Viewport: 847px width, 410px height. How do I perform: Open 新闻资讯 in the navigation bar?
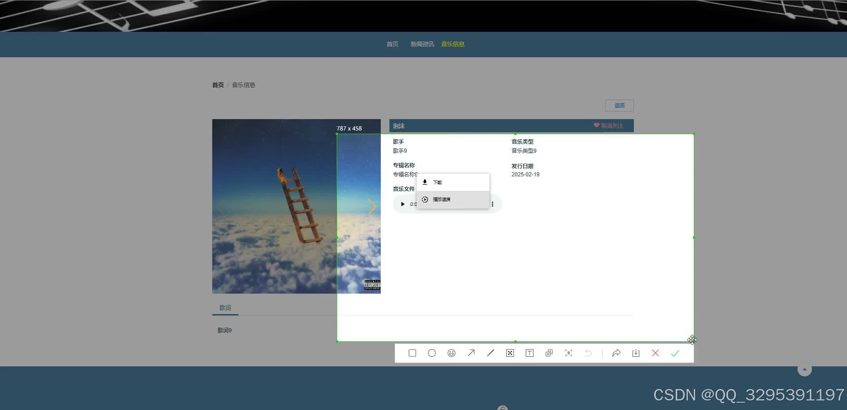tap(422, 44)
